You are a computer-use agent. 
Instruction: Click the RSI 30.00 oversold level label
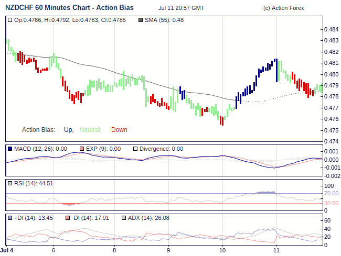pos(331,203)
